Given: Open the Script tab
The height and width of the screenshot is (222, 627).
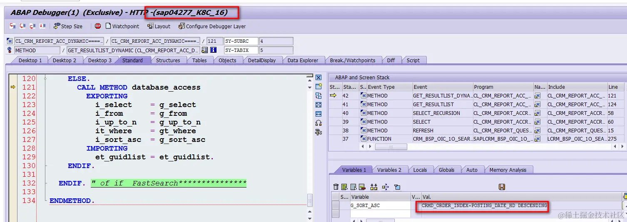Looking at the screenshot, I should [x=413, y=60].
